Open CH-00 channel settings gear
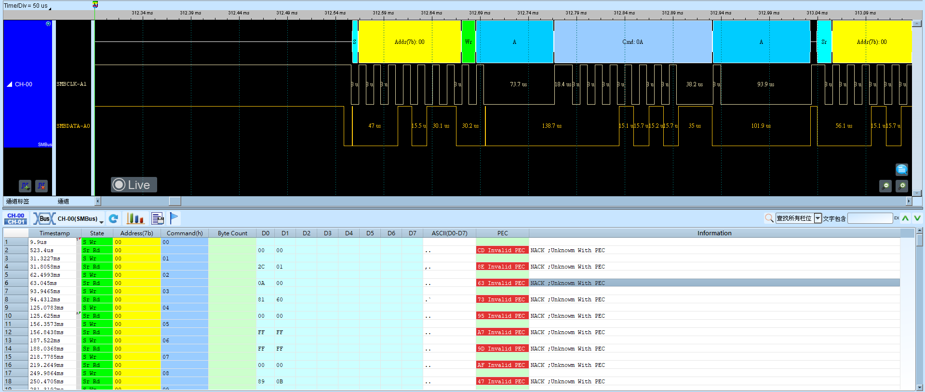 (48, 24)
